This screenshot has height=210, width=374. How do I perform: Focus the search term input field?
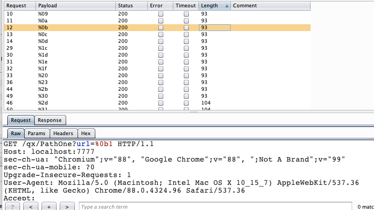(x=215, y=207)
